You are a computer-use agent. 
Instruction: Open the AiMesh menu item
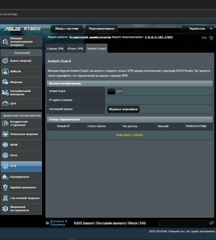click(x=21, y=72)
